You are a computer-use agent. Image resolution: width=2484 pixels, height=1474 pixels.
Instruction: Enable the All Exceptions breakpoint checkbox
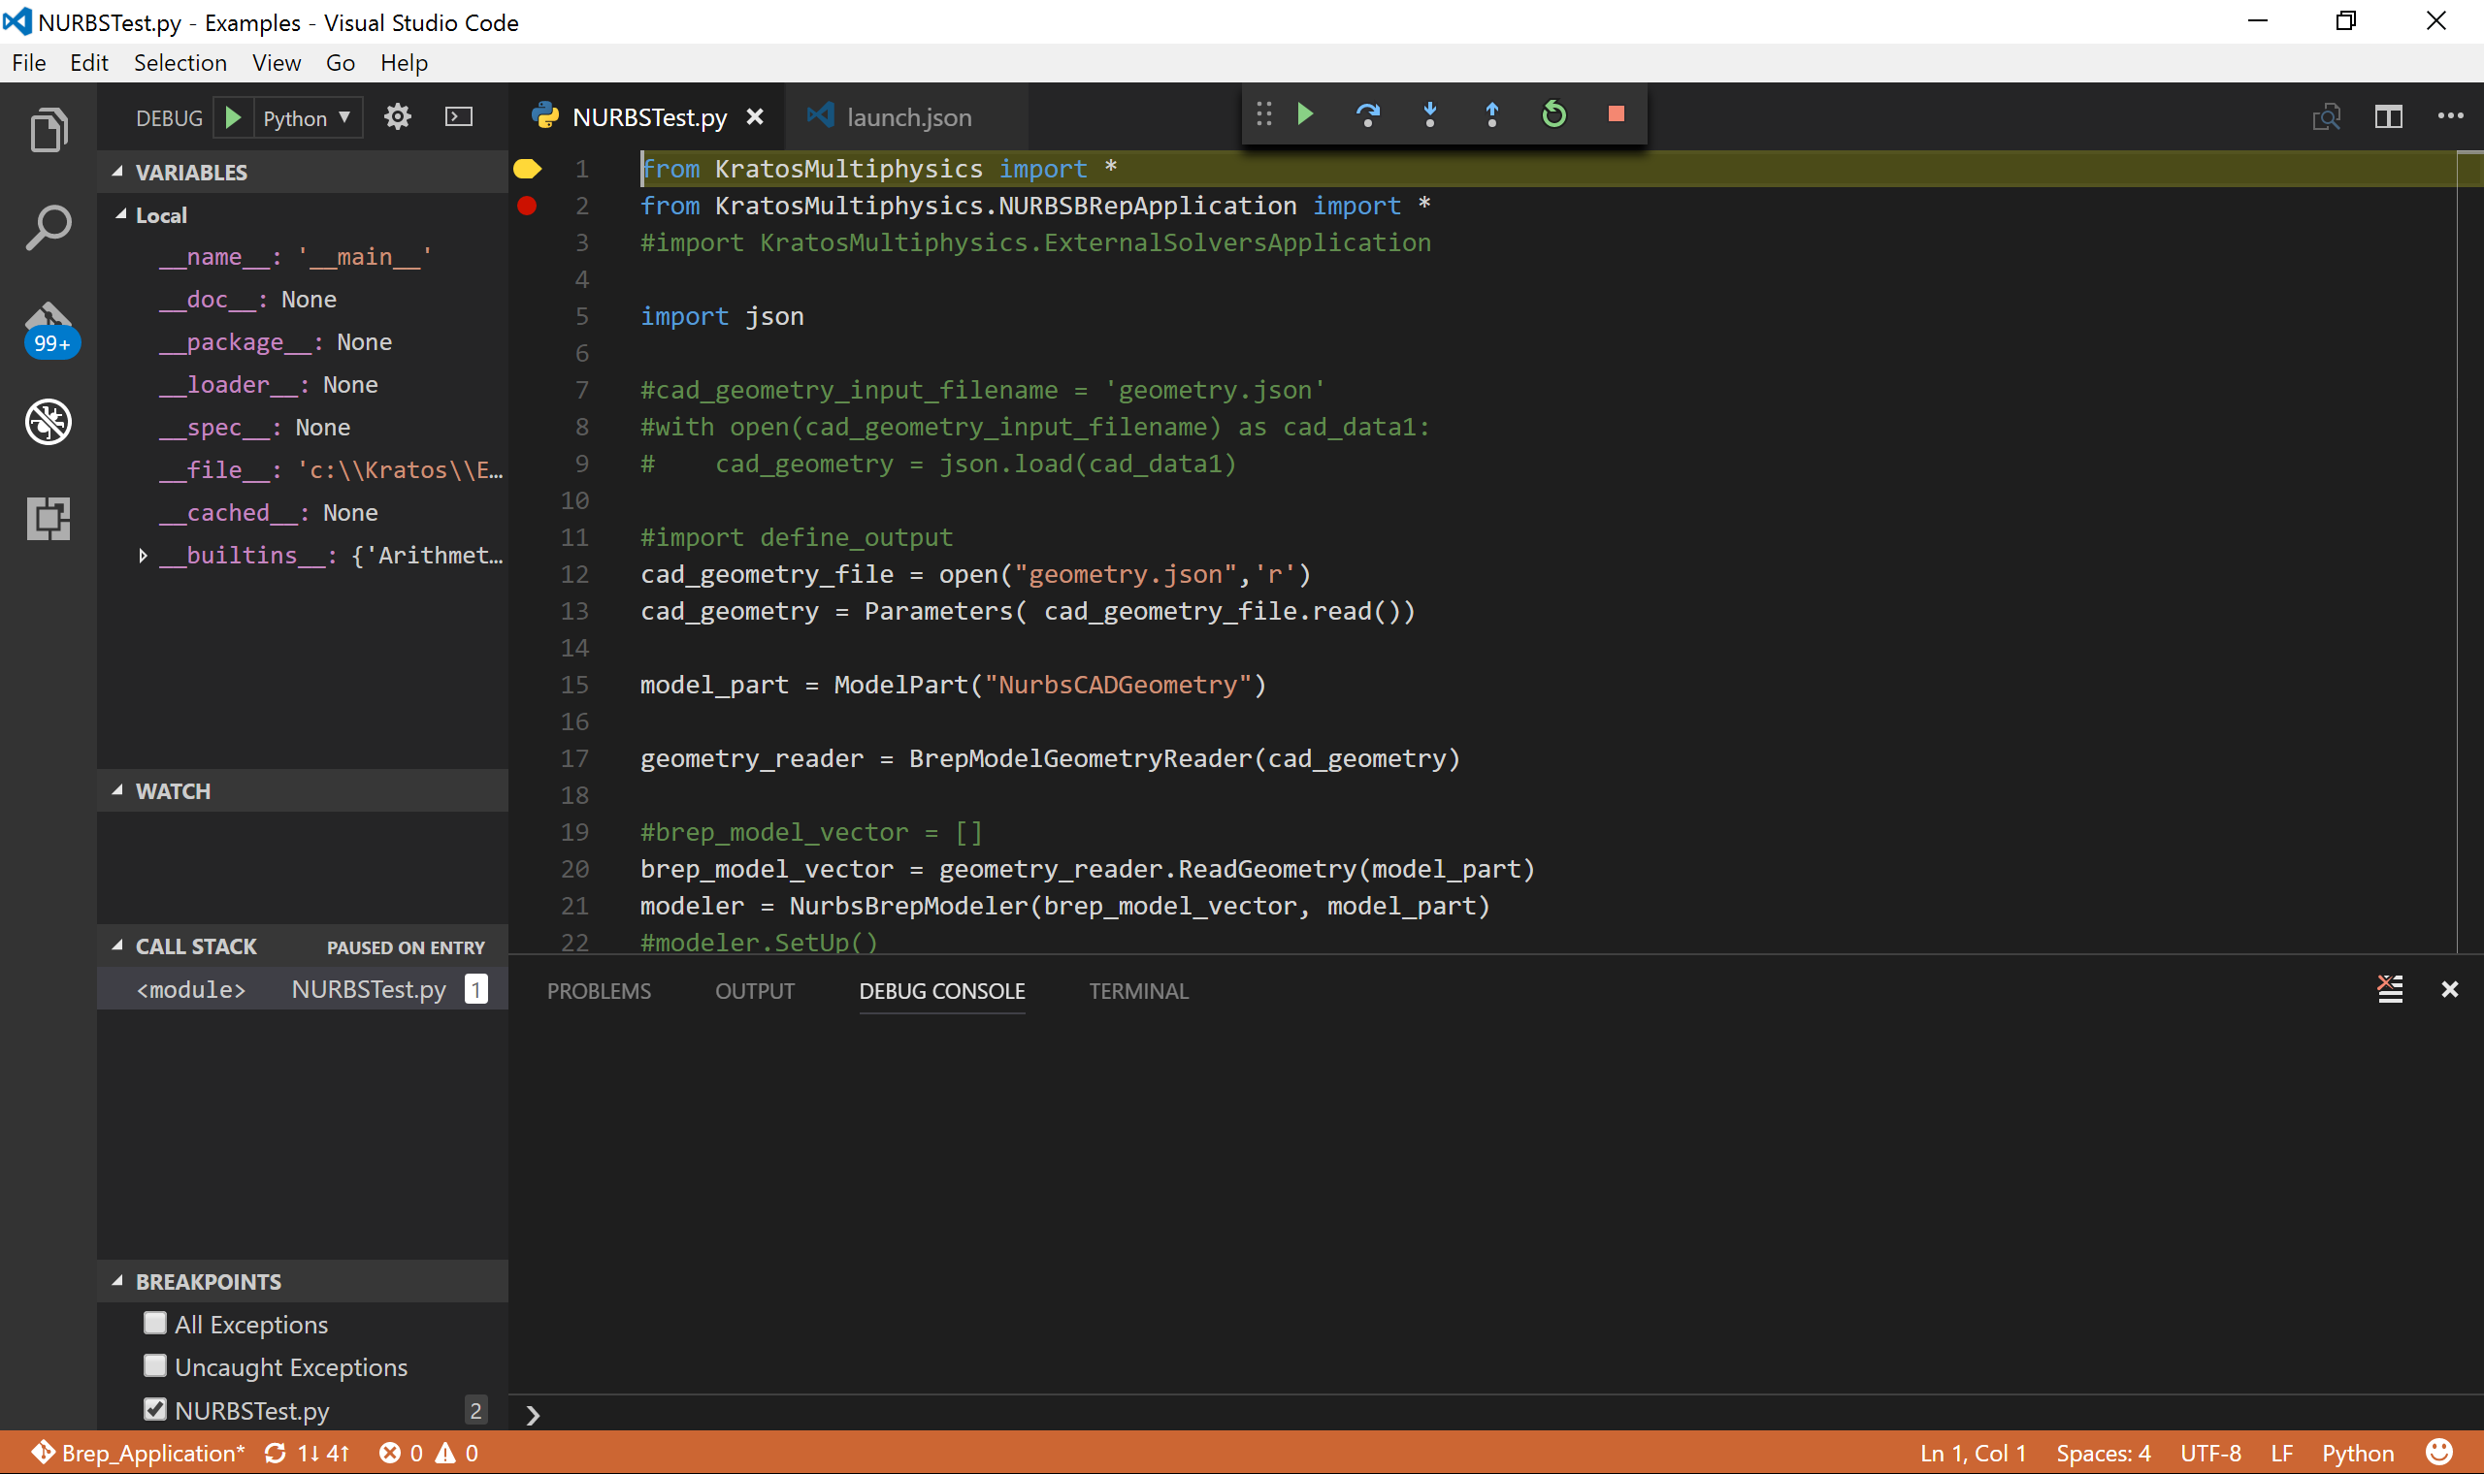pos(155,1323)
